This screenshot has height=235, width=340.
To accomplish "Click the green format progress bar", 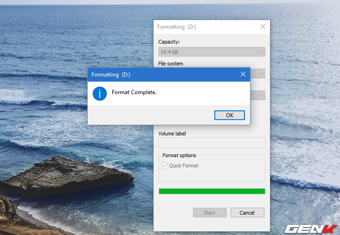I will click(211, 191).
